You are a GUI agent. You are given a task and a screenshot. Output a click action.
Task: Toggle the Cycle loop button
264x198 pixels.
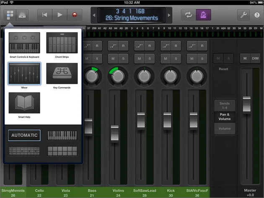pyautogui.click(x=189, y=15)
